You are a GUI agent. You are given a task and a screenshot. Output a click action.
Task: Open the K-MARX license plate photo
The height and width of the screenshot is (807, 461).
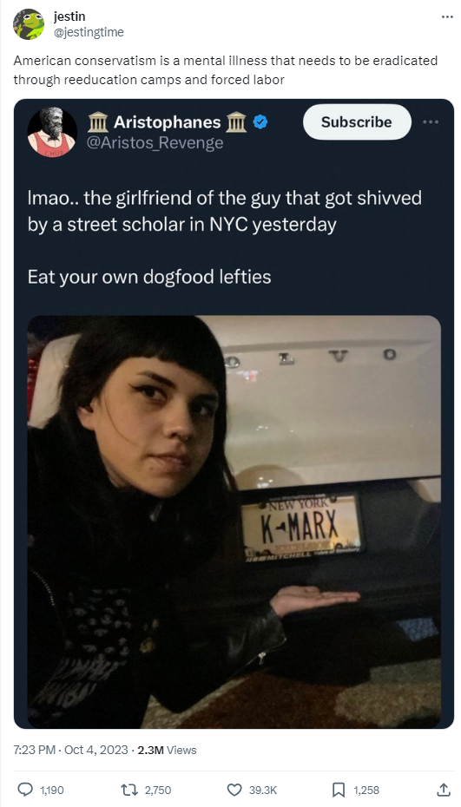pos(234,522)
